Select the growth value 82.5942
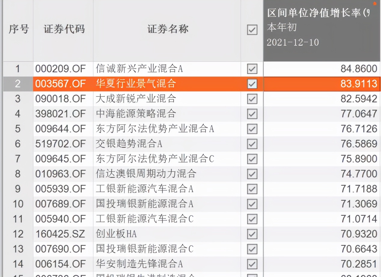381x277 pixels. (359, 99)
